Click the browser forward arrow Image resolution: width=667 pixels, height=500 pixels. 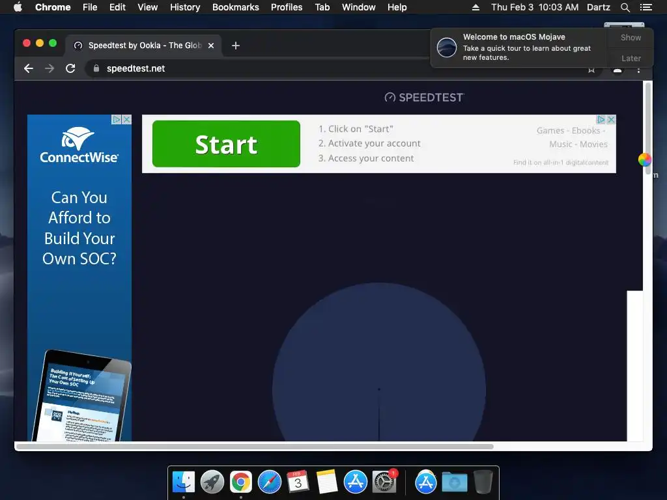pyautogui.click(x=50, y=68)
